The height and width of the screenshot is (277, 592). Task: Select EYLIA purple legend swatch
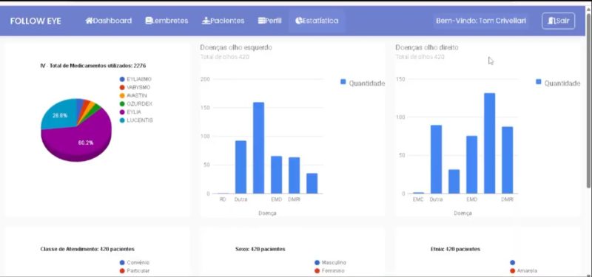[x=122, y=112]
